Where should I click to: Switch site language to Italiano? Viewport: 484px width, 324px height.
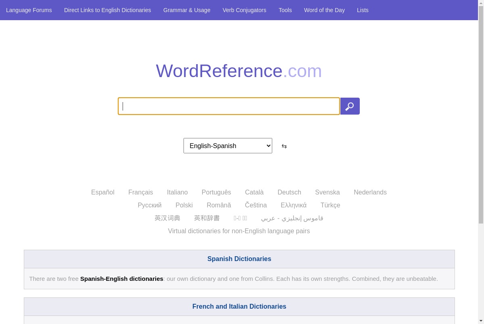pos(177,192)
